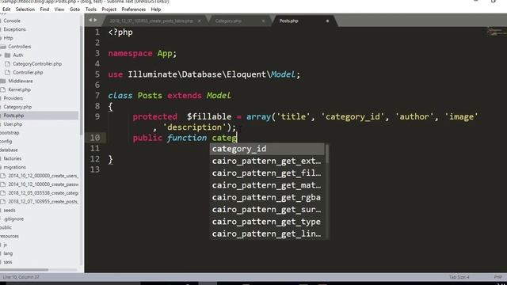Expand the sass folder

8,262
